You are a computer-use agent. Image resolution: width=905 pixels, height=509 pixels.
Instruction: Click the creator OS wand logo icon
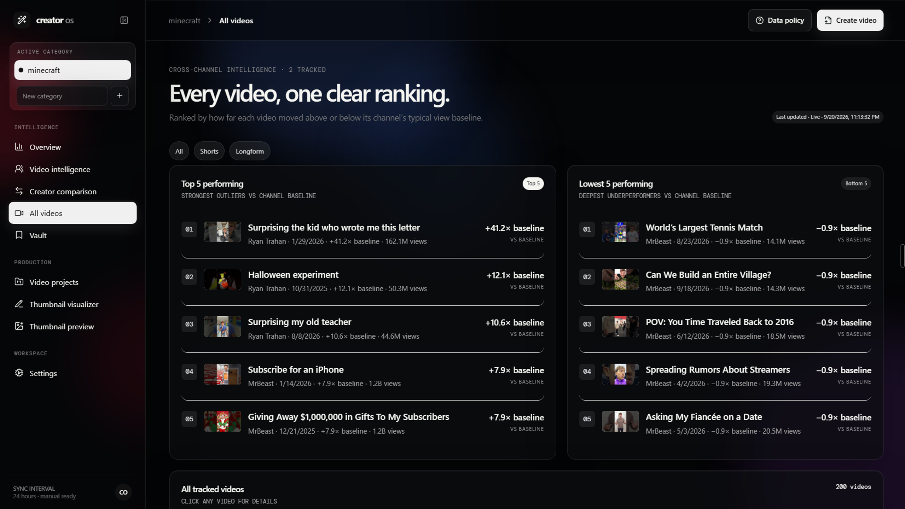[22, 20]
